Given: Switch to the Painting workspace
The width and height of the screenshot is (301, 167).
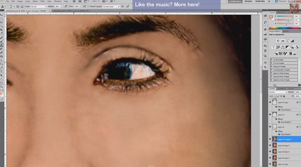Looking at the screenshot, I should point(260,1).
